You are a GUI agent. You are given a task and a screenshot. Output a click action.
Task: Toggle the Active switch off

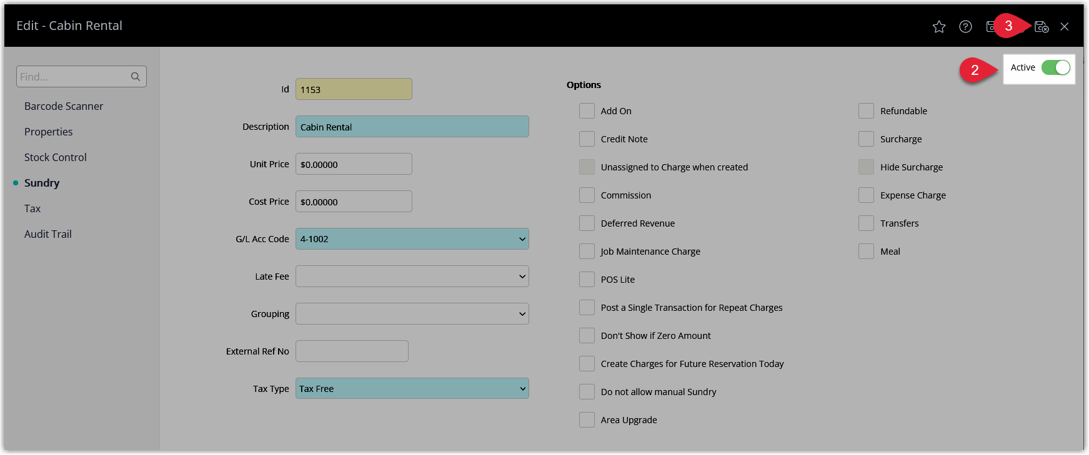tap(1056, 67)
